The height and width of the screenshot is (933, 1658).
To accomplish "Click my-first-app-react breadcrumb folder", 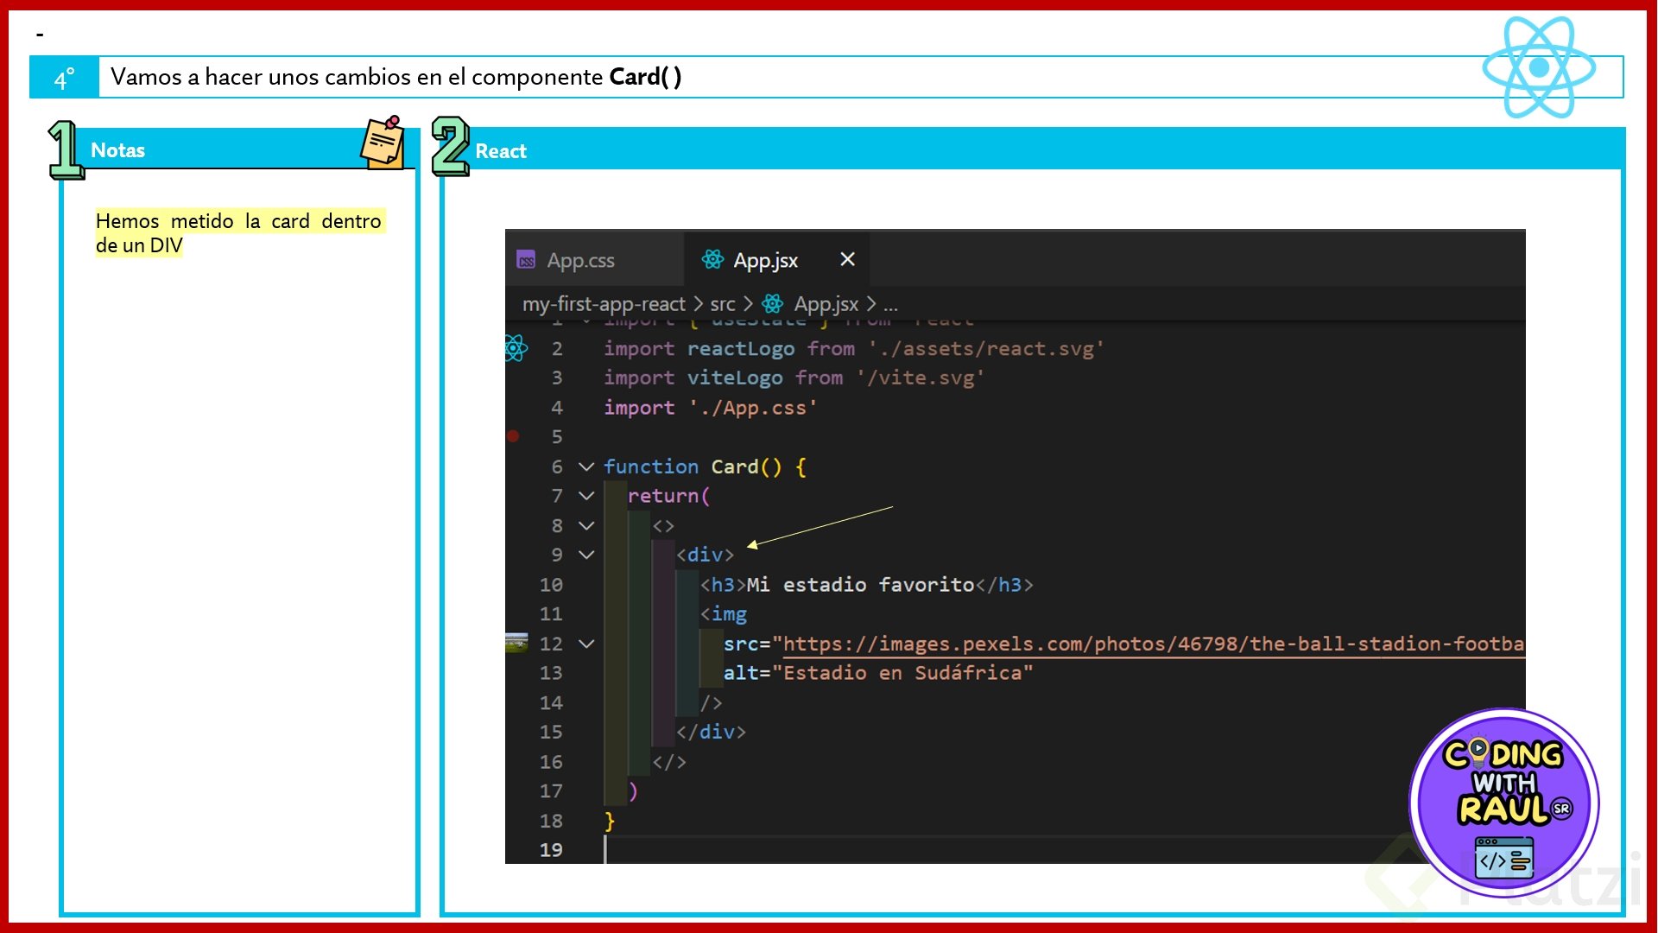I will pos(603,304).
